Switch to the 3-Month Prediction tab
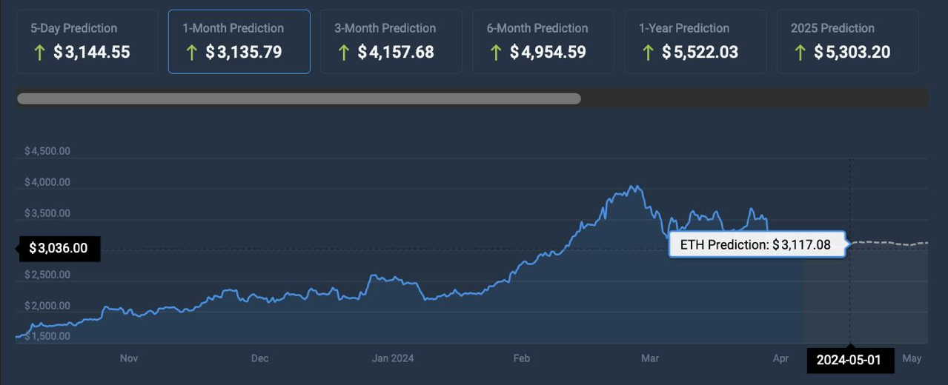The image size is (948, 385). coord(385,28)
